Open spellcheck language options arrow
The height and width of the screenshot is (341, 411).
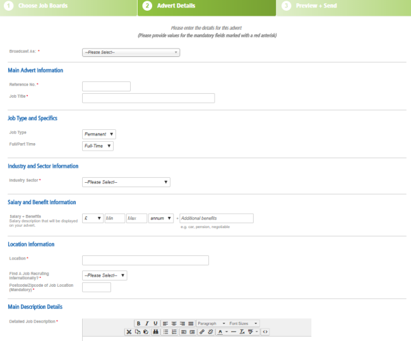(256, 332)
